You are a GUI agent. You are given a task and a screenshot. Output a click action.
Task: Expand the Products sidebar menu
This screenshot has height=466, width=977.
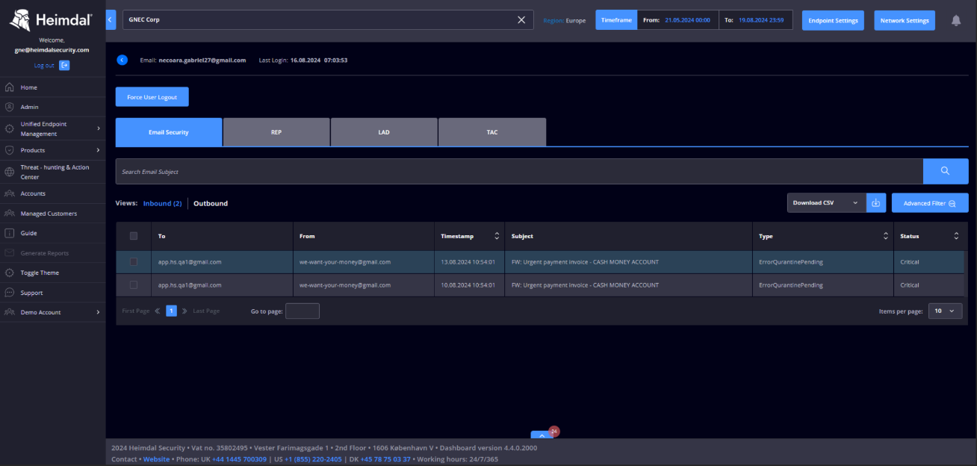(x=52, y=150)
